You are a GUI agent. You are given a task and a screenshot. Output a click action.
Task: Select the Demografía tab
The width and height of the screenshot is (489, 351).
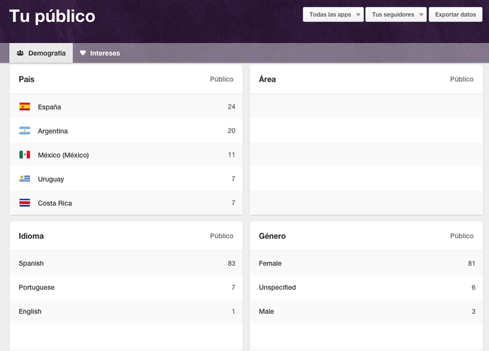click(41, 53)
